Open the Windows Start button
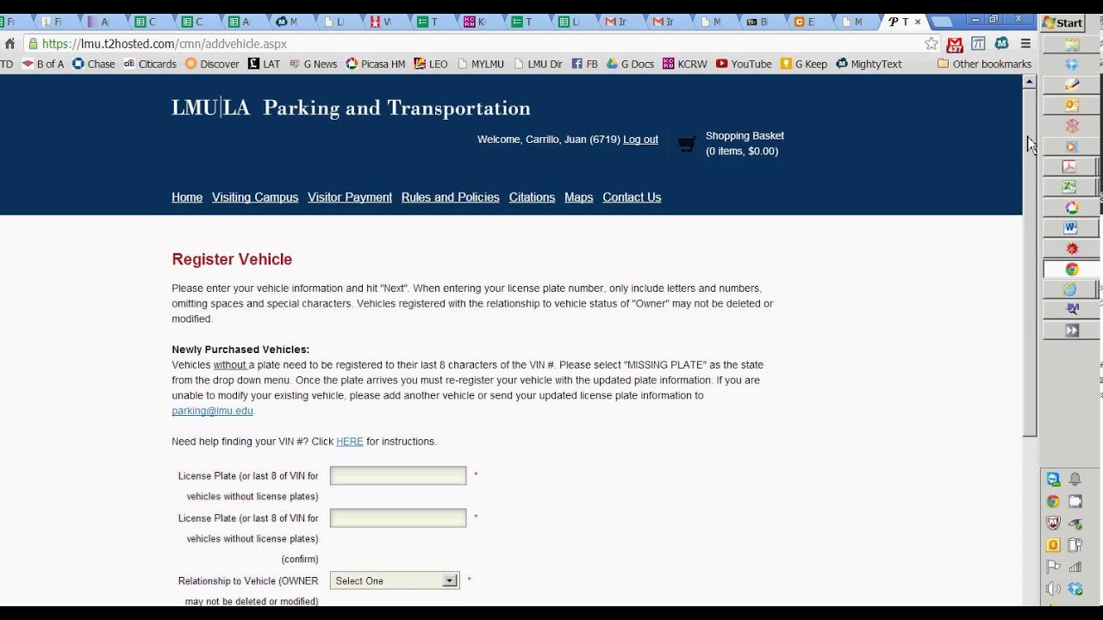This screenshot has width=1103, height=620. 1062,23
